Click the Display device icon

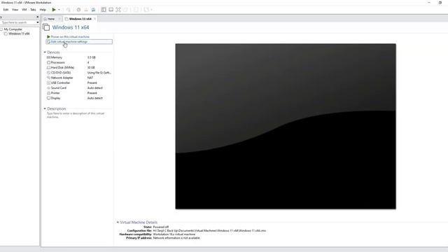(48, 98)
